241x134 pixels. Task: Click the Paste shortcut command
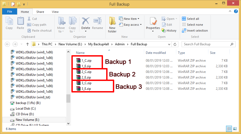click(40, 31)
